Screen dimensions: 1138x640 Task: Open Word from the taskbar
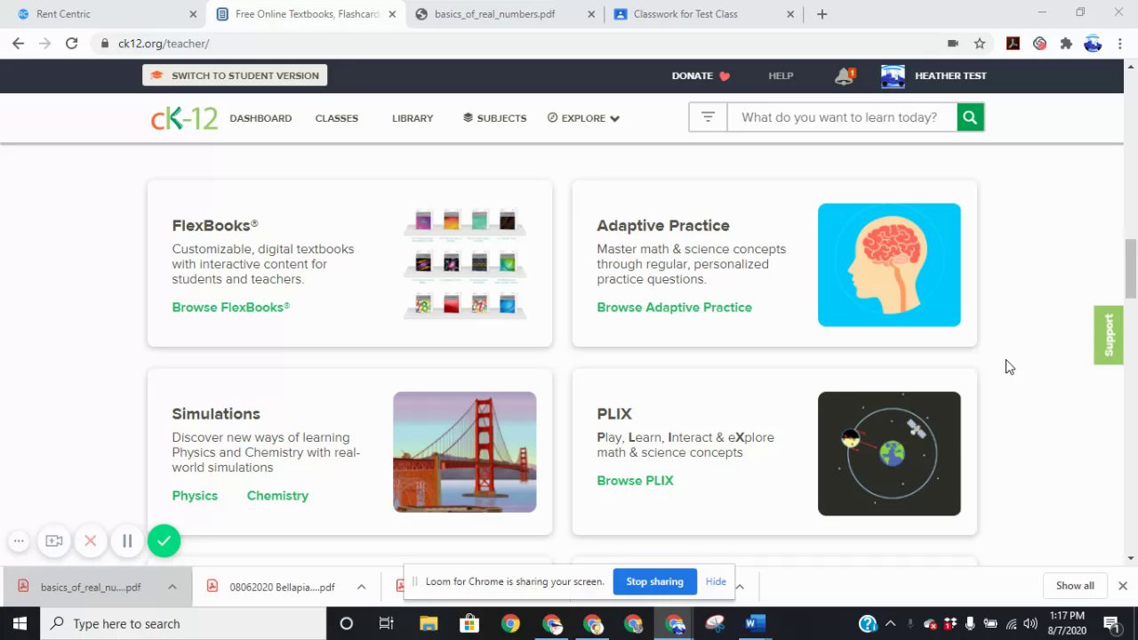[755, 623]
